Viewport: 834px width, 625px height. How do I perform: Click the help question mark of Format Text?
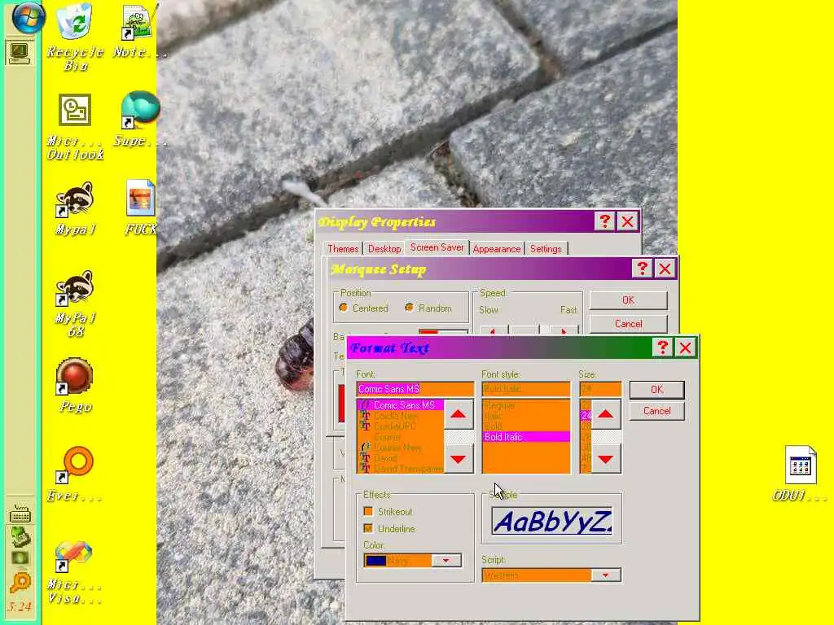point(662,347)
